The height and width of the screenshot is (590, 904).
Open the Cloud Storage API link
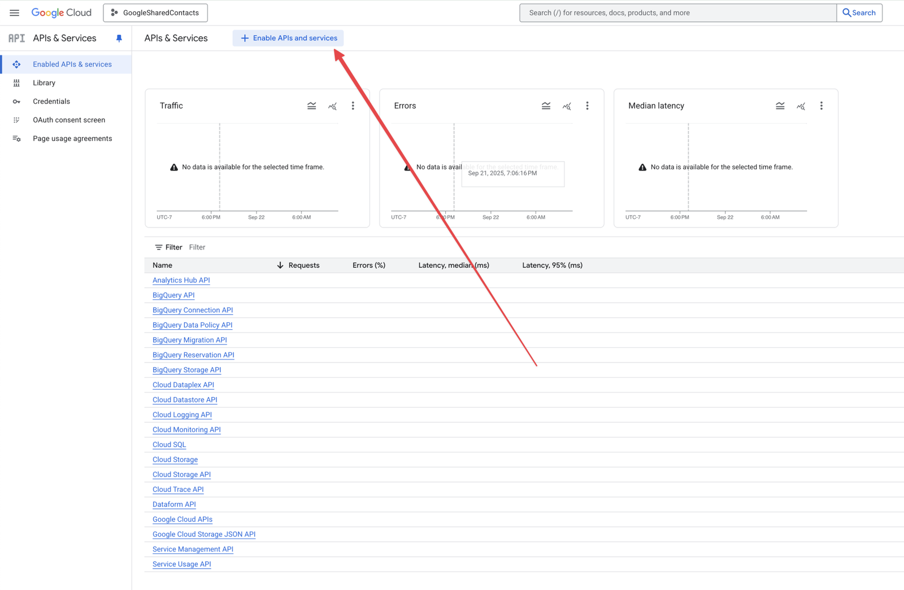click(x=181, y=475)
